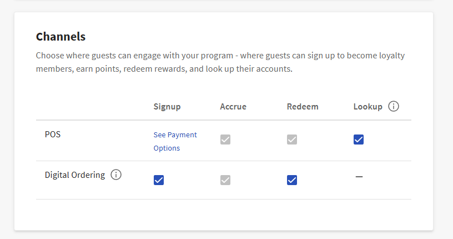Image resolution: width=453 pixels, height=239 pixels.
Task: Click the Redeem column header
Action: pyautogui.click(x=303, y=107)
